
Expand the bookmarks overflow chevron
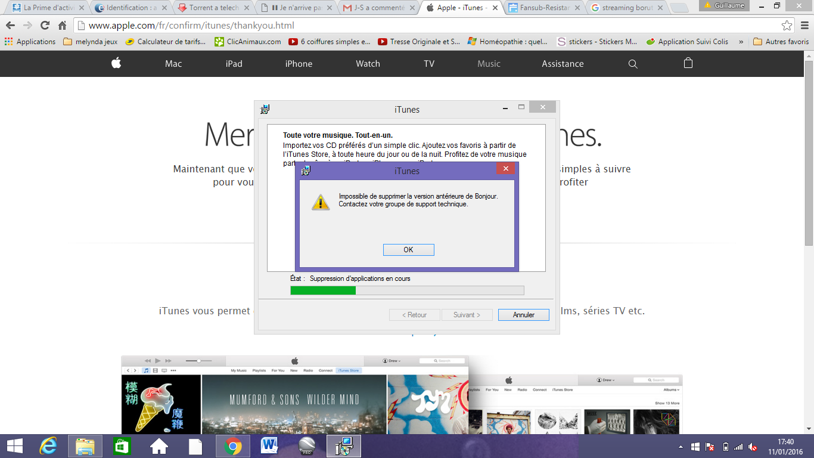741,42
